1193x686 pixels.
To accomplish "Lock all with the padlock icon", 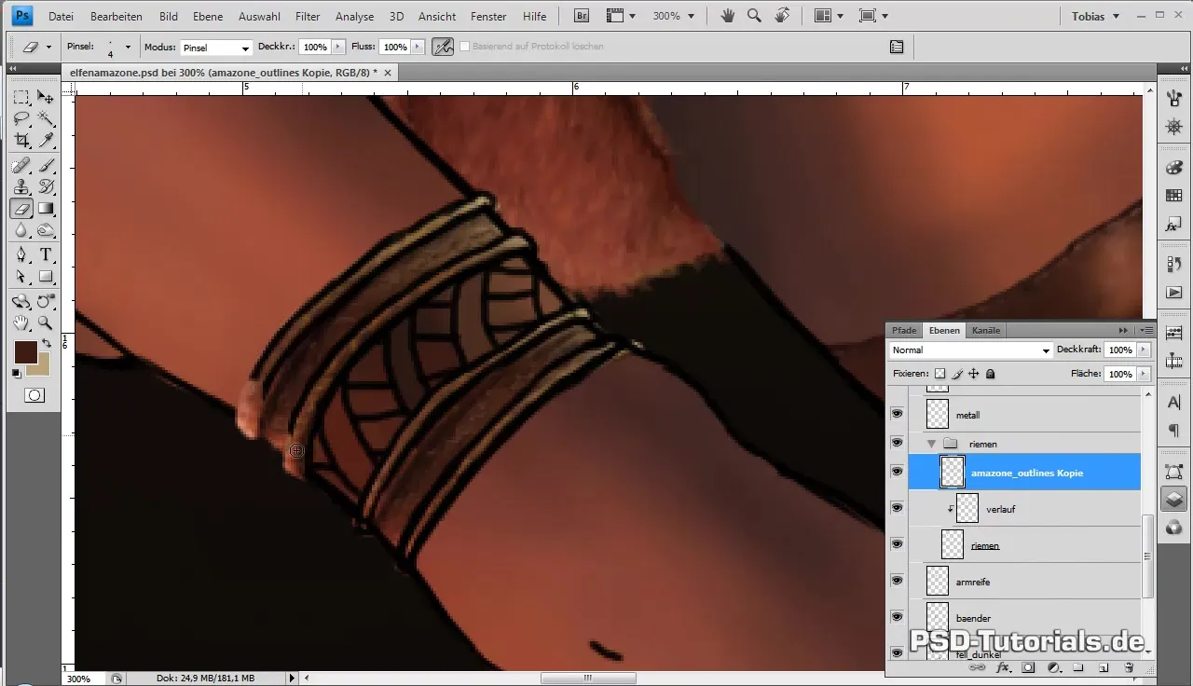I will (x=991, y=374).
